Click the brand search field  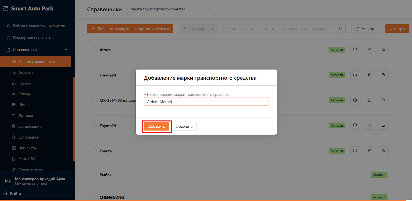click(280, 28)
